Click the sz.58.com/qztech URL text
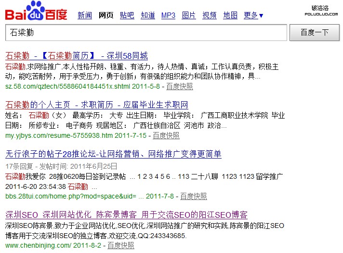The image size is (343, 253). pyautogui.click(x=67, y=86)
